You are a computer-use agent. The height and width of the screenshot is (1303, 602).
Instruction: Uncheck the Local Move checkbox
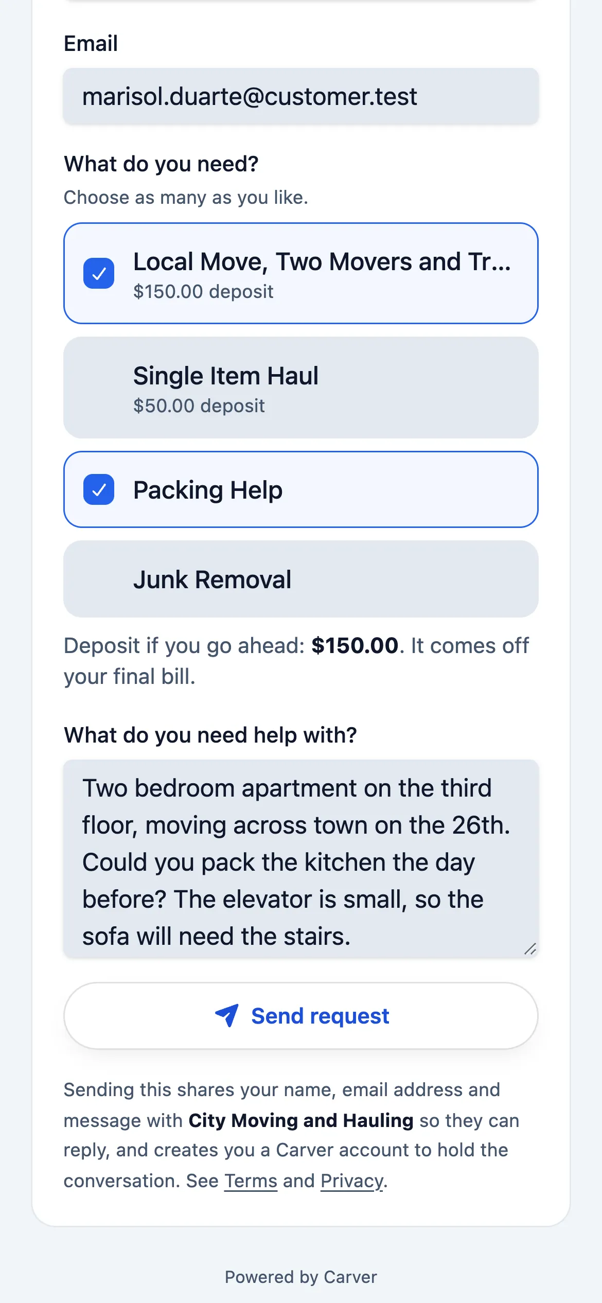99,273
